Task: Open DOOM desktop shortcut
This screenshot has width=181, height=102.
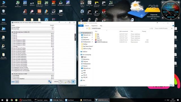Action: point(104,3)
